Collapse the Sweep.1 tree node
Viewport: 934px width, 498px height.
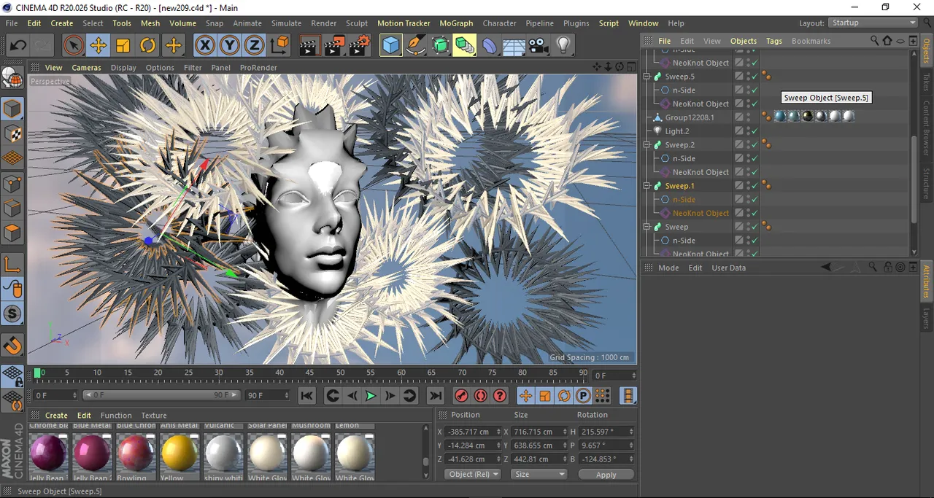(x=647, y=186)
